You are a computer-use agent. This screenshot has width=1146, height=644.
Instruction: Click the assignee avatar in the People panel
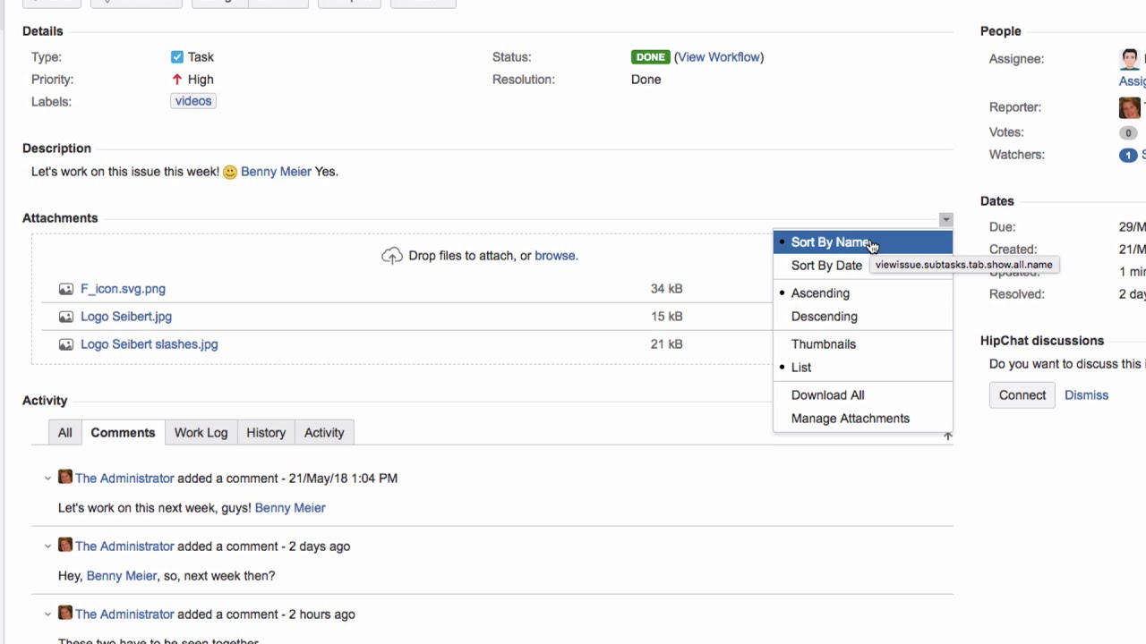tap(1130, 59)
